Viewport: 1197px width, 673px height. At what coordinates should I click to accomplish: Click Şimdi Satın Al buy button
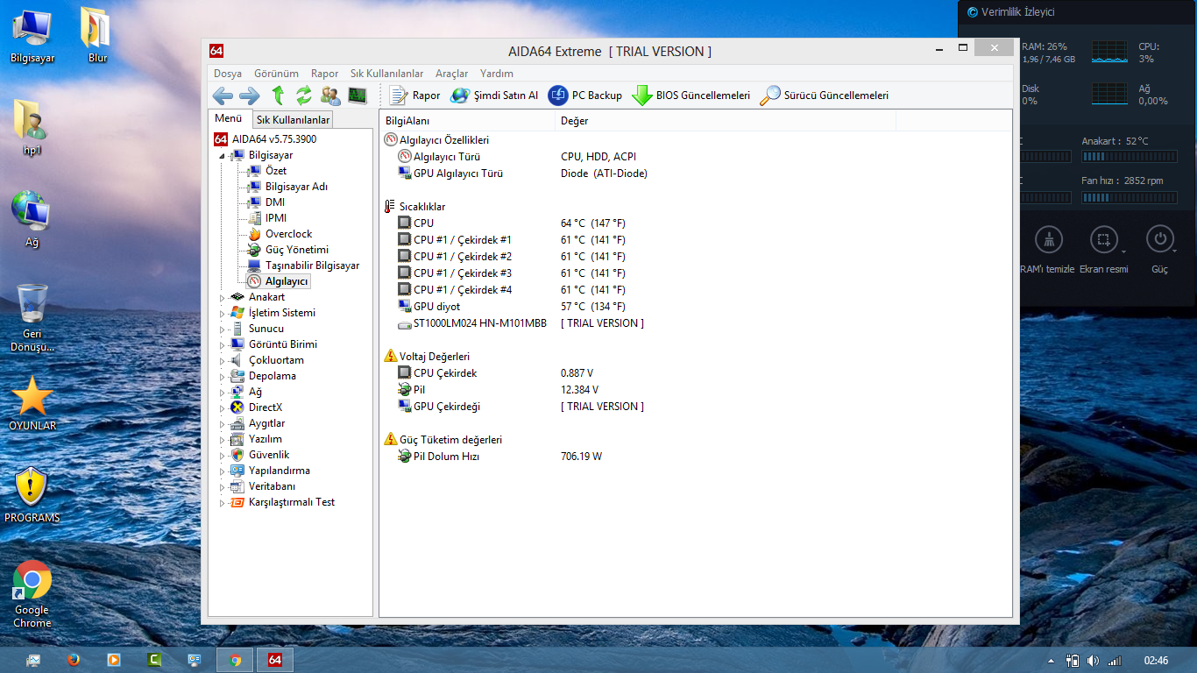pyautogui.click(x=494, y=96)
